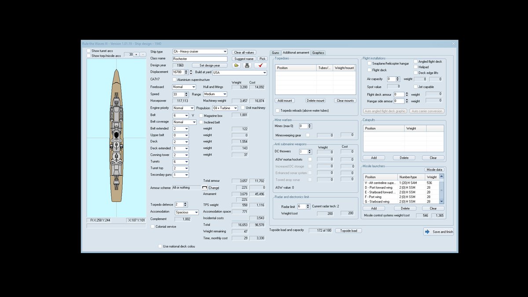
Task: Click the missile launchers list scrollbar
Action: click(x=442, y=189)
